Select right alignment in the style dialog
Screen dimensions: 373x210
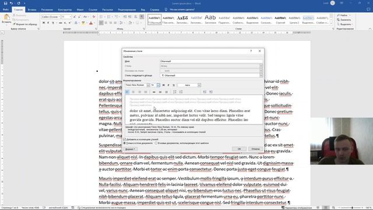click(x=139, y=92)
